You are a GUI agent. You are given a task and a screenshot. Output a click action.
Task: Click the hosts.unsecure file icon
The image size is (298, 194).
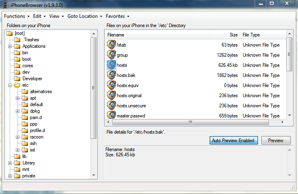pyautogui.click(x=111, y=105)
